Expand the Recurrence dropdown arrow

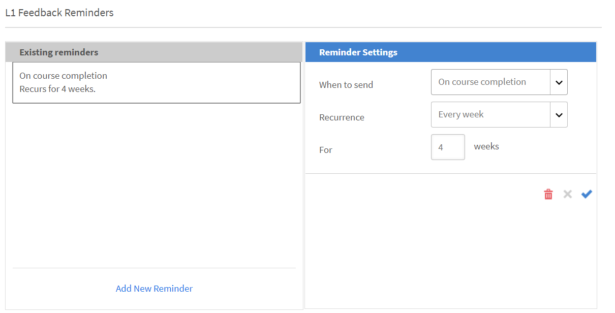[559, 115]
